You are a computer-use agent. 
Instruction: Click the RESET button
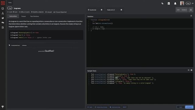click(125, 107)
